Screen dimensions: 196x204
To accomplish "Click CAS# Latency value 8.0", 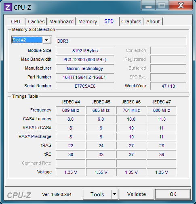I will coord(71,119).
